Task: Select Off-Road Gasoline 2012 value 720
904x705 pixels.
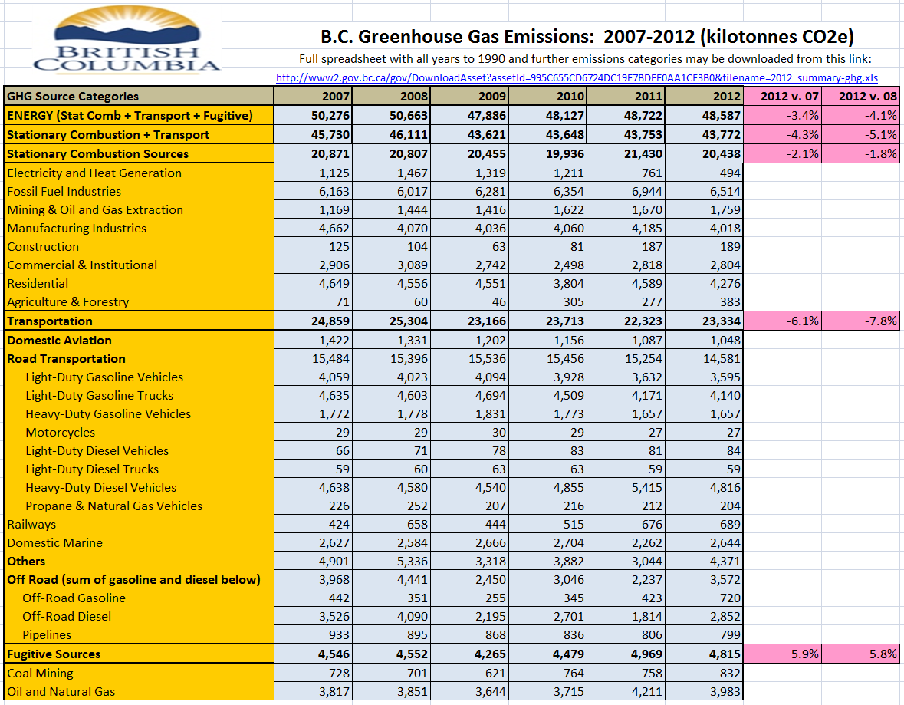Action: 704,598
